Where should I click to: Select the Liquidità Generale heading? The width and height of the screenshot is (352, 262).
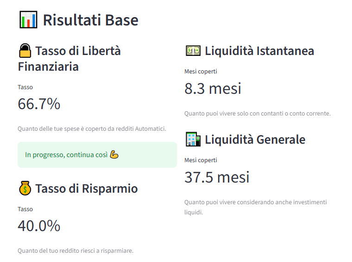pos(255,140)
